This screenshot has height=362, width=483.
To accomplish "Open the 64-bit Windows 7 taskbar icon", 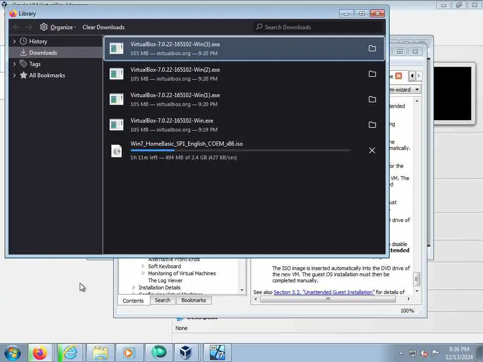I will click(217, 353).
